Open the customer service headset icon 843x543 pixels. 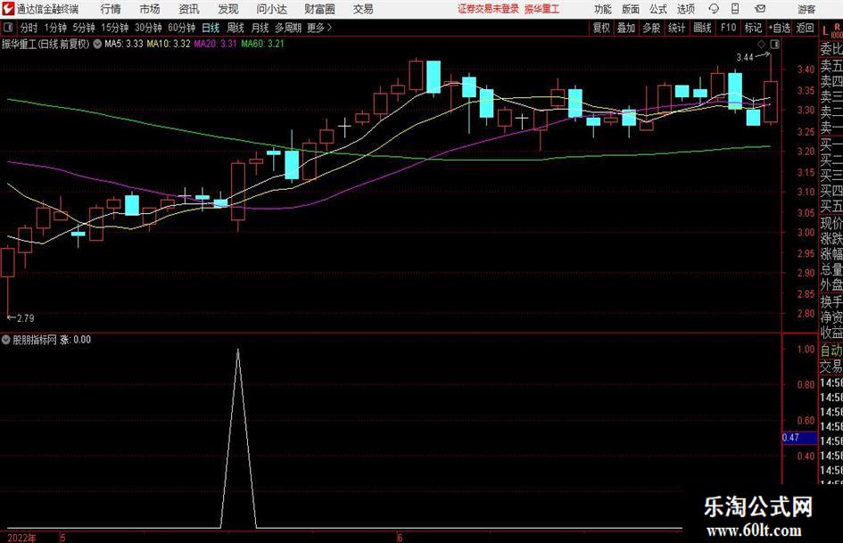[x=714, y=9]
